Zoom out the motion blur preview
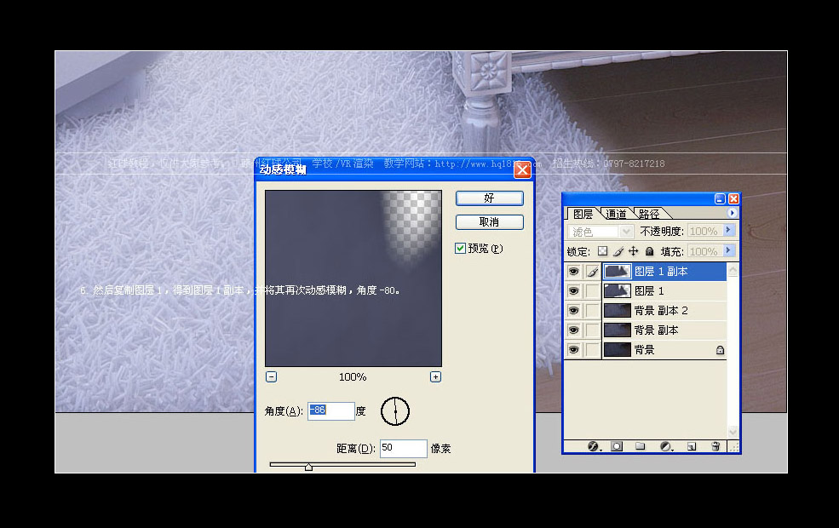This screenshot has width=839, height=528. click(x=271, y=376)
